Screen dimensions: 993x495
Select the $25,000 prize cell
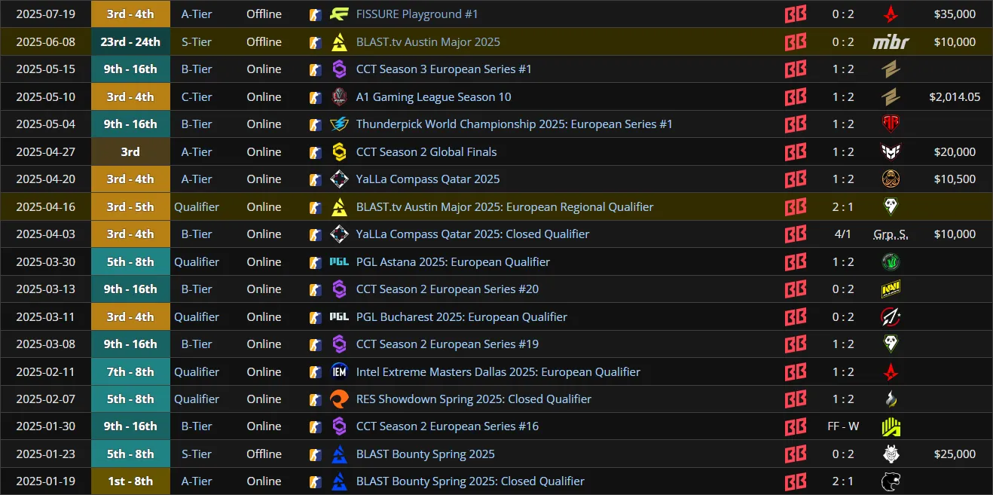955,454
